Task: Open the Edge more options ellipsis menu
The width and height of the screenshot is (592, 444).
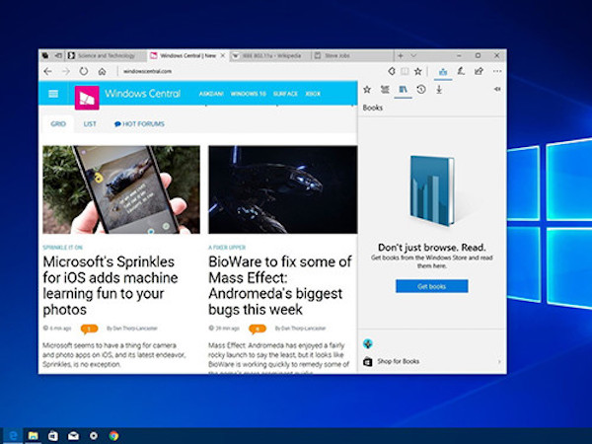Action: (497, 71)
